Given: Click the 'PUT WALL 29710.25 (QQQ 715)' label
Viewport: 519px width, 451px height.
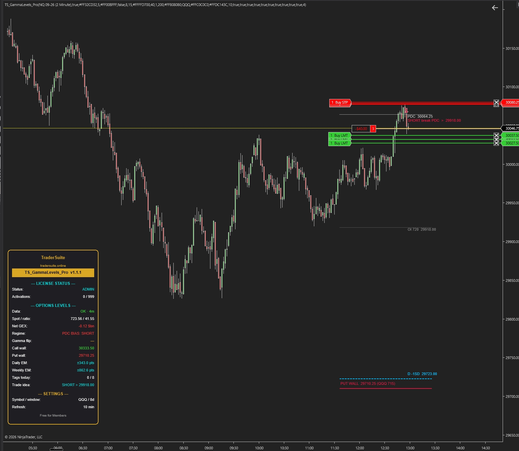Looking at the screenshot, I should click(368, 383).
